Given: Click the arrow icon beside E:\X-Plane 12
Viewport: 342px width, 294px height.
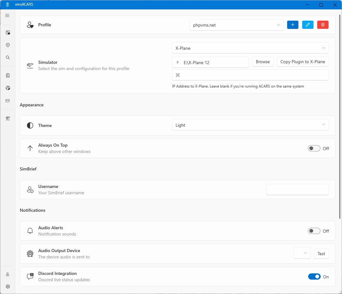Looking at the screenshot, I should [178, 63].
